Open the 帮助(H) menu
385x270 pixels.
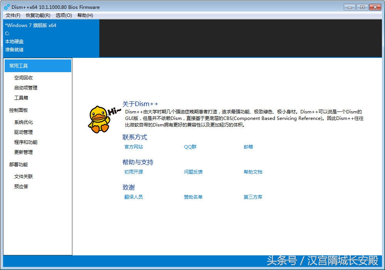coord(85,15)
